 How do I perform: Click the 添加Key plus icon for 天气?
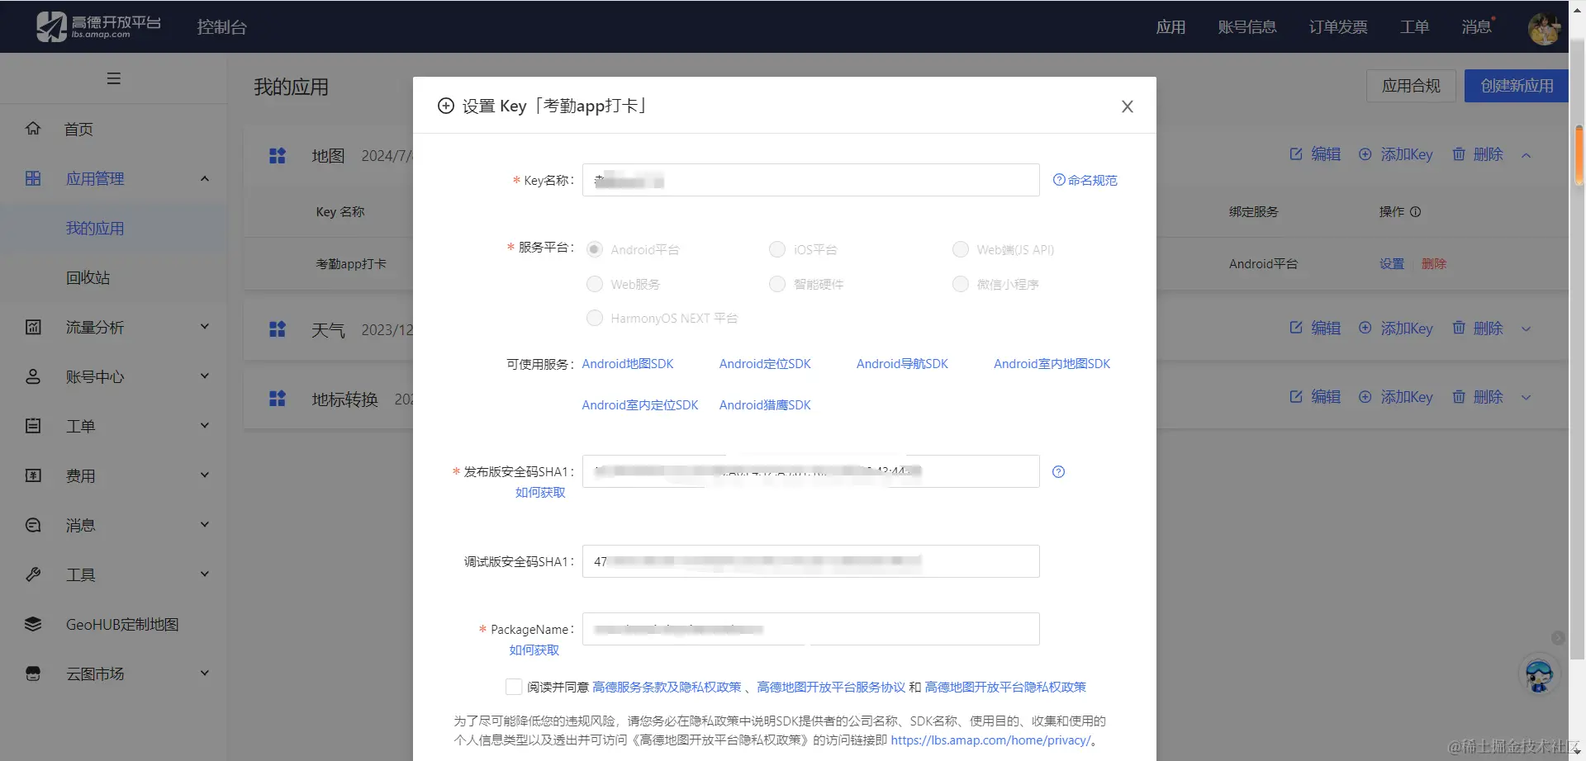pyautogui.click(x=1365, y=328)
